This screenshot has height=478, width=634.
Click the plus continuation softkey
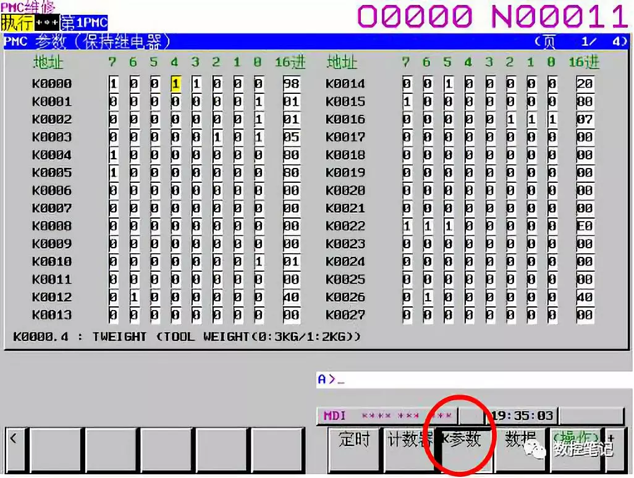[x=614, y=449]
